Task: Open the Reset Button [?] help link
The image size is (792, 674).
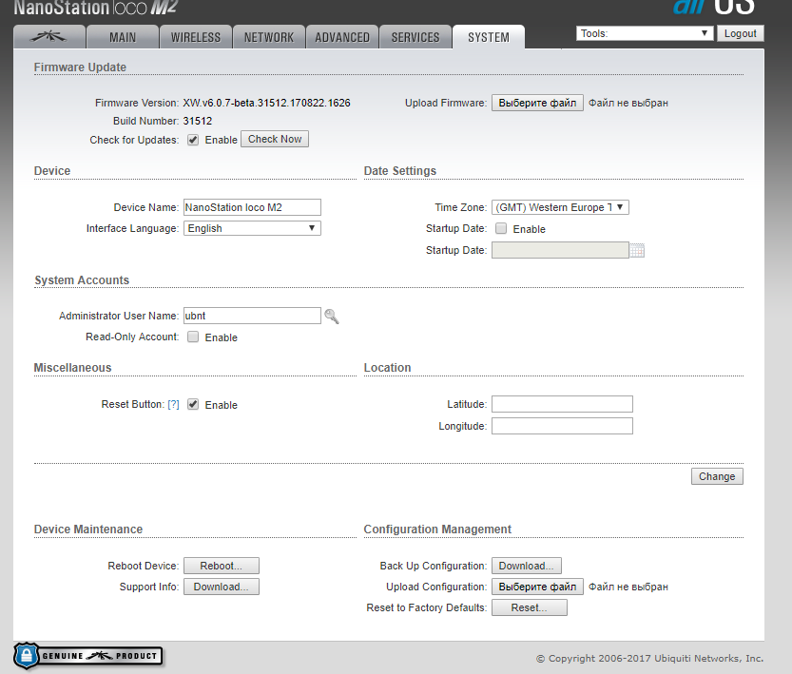Action: pyautogui.click(x=173, y=404)
